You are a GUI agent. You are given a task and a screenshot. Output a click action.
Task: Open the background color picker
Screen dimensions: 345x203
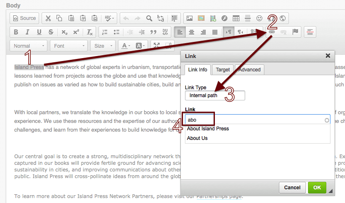pos(140,46)
